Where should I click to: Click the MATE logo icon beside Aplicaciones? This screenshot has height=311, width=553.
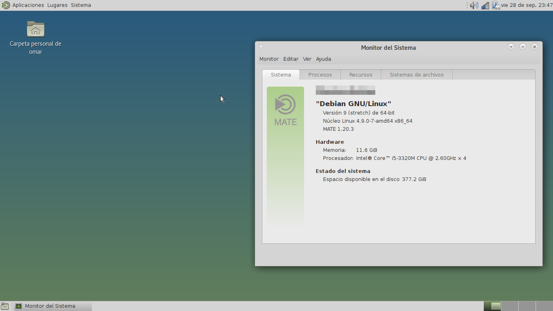pyautogui.click(x=6, y=5)
